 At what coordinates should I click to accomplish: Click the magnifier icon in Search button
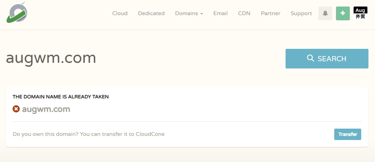[310, 58]
